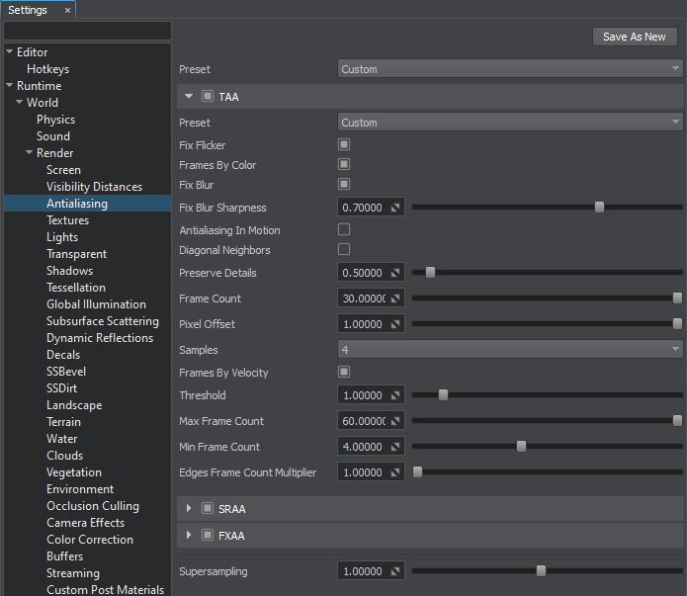Expand the FXAA section

pos(189,535)
